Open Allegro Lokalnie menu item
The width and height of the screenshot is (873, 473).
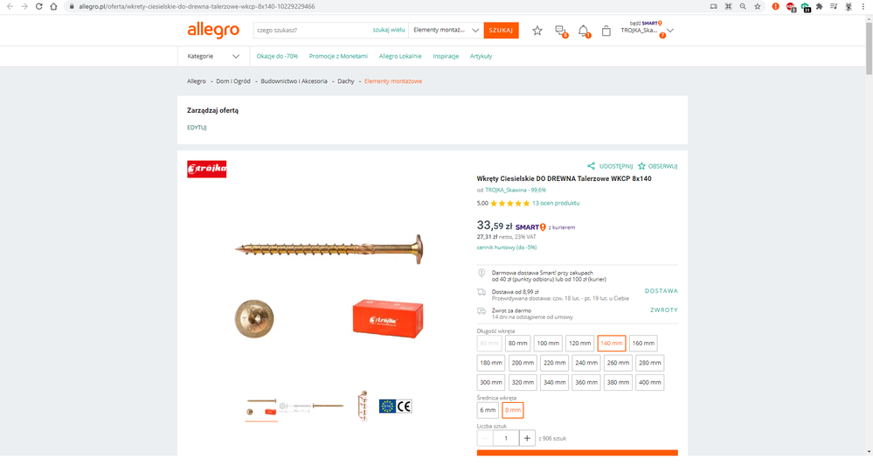399,56
